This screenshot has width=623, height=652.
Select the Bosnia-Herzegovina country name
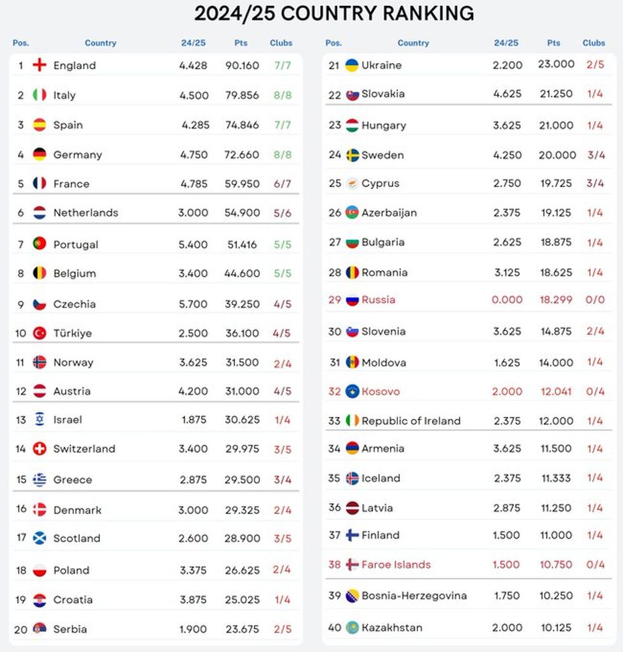(414, 596)
